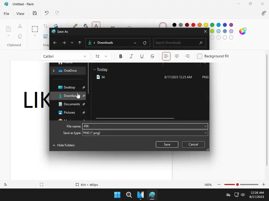Pick the dark red color swatch
Viewport: 269px width, 201px height.
(187, 25)
